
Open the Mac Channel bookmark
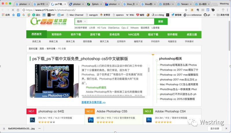coord(75,15)
